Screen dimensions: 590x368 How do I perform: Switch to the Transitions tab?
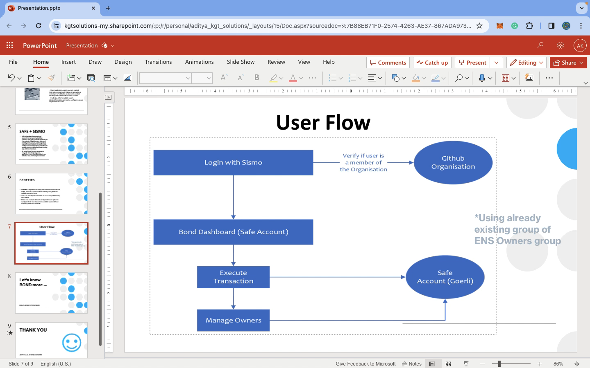(x=158, y=62)
